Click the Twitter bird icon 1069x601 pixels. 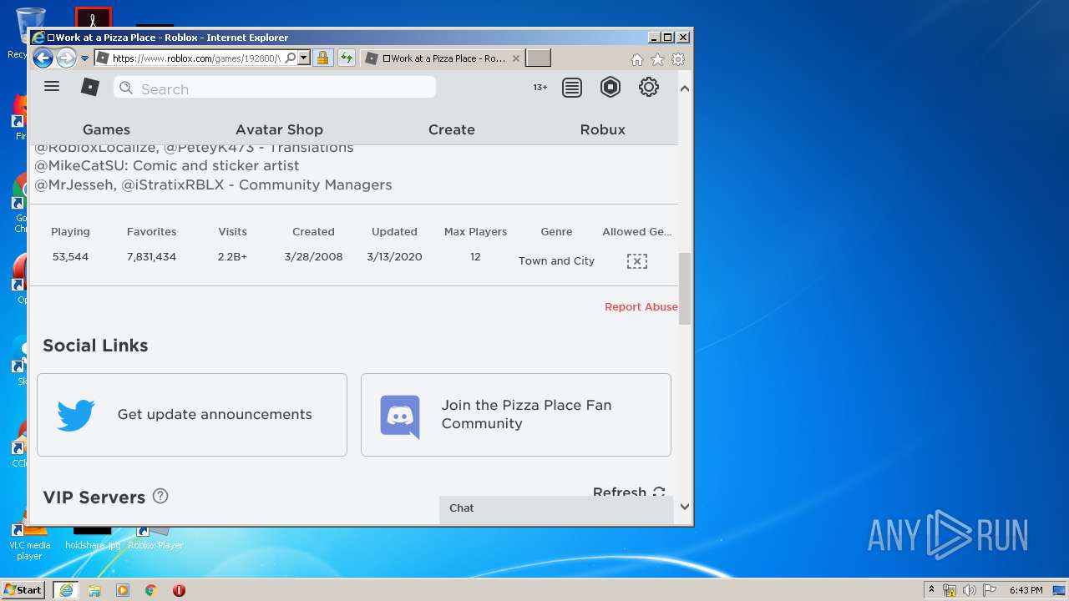pos(76,415)
